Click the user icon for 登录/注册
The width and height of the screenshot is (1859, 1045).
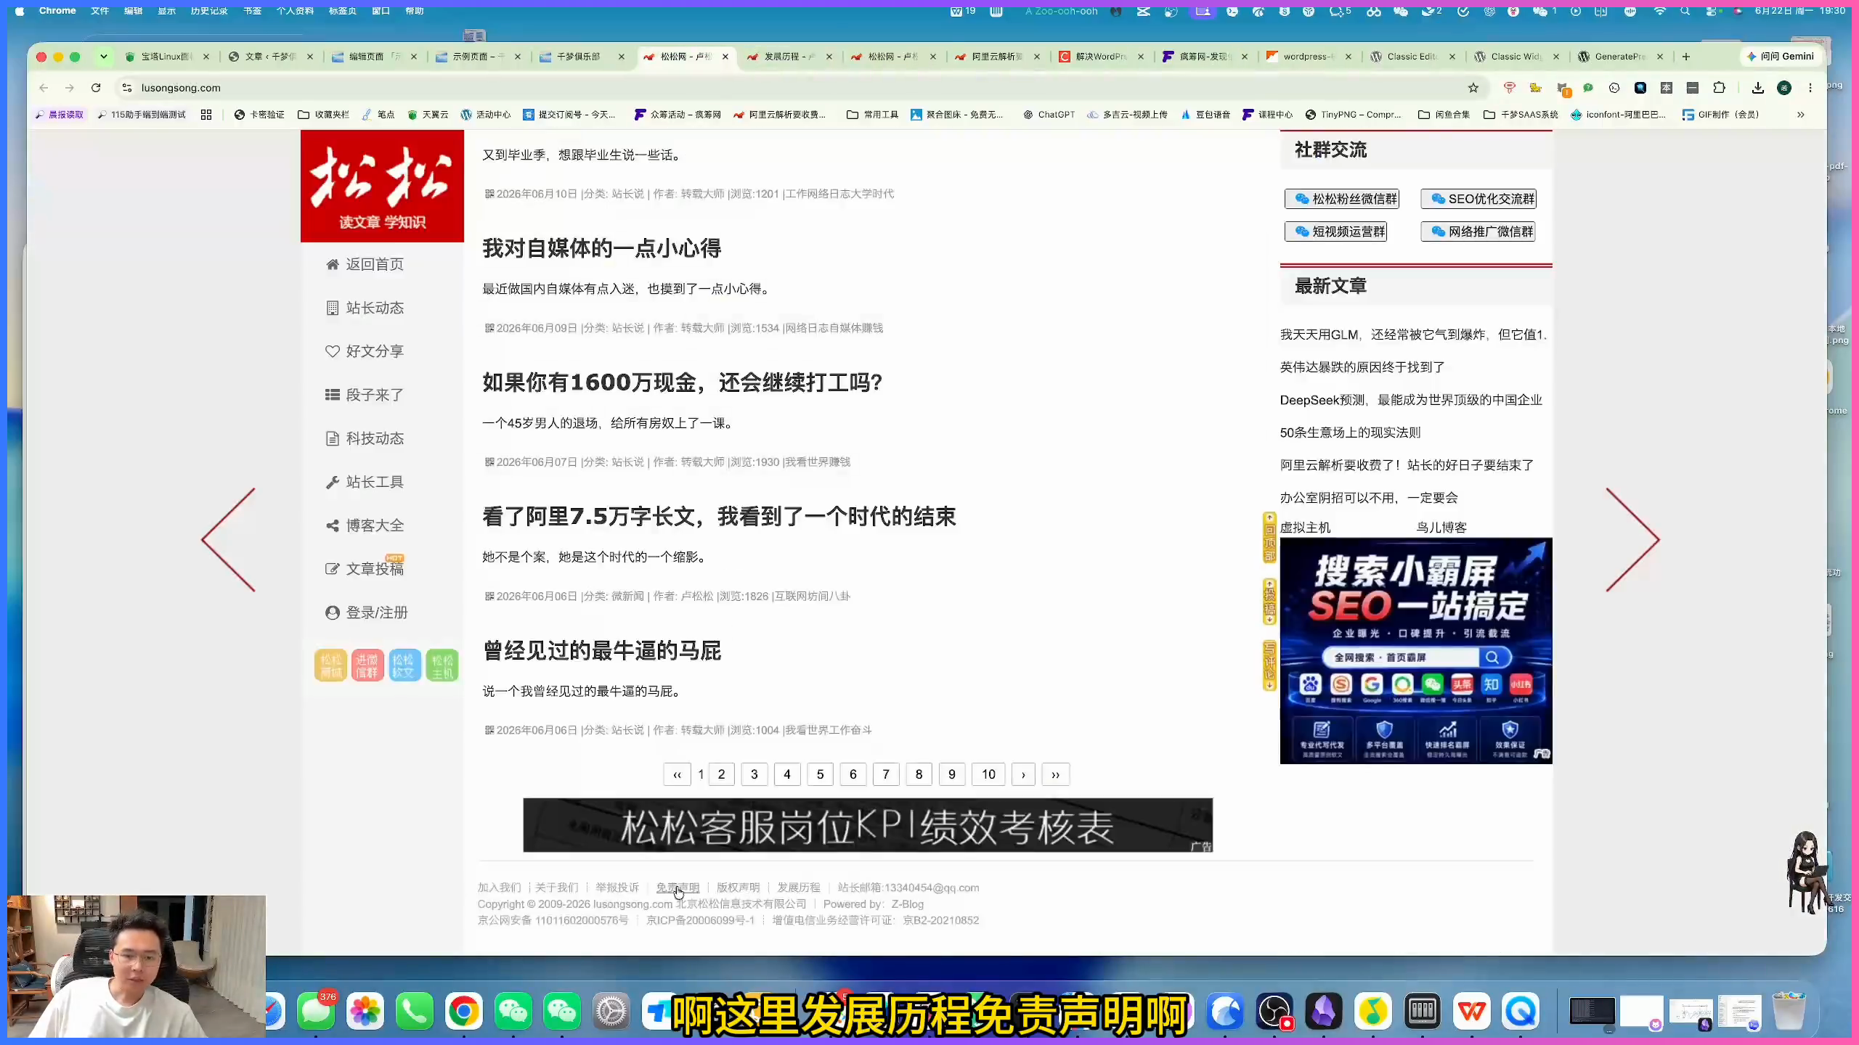332,612
